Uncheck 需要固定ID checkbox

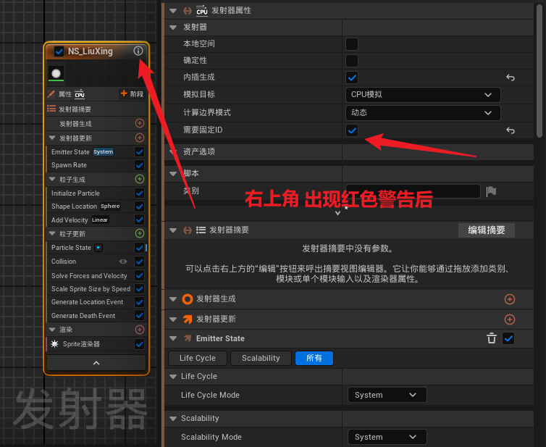point(352,130)
